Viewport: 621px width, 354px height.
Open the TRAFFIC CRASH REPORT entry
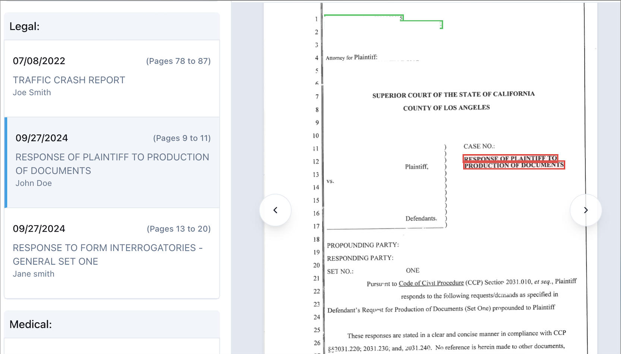[69, 80]
